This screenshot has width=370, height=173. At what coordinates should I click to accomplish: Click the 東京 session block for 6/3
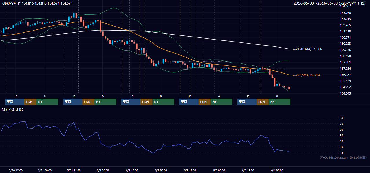(247, 102)
